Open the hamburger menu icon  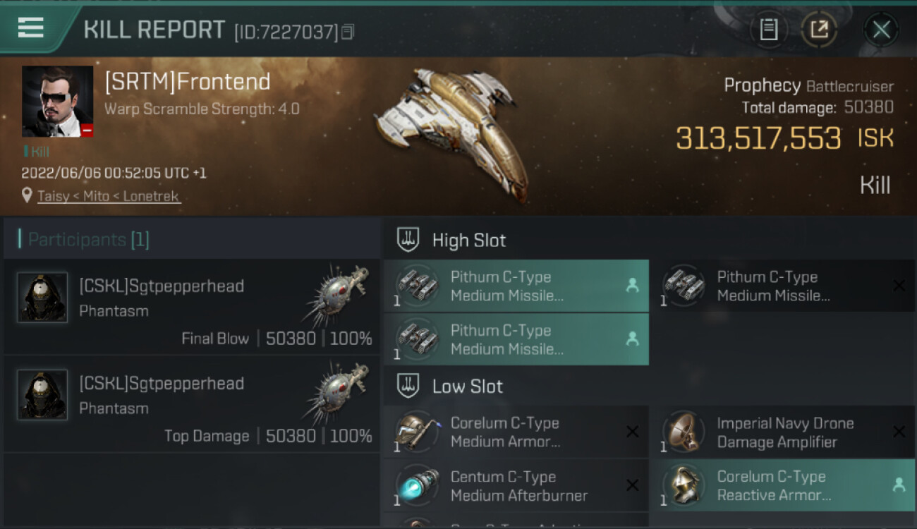(31, 28)
